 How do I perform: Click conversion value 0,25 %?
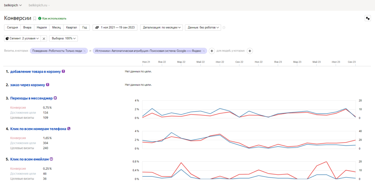pyautogui.click(x=47, y=169)
